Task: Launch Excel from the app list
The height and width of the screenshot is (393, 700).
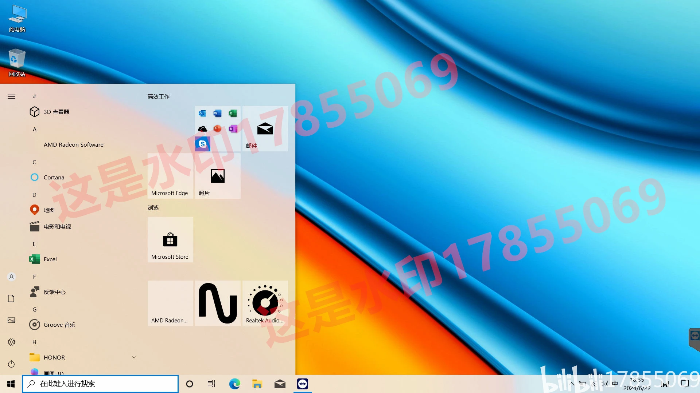Action: 83,259
